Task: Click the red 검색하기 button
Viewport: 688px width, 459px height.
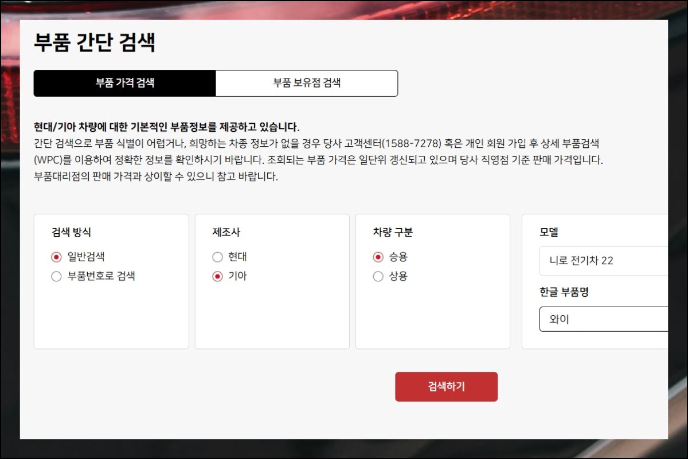Action: 446,387
